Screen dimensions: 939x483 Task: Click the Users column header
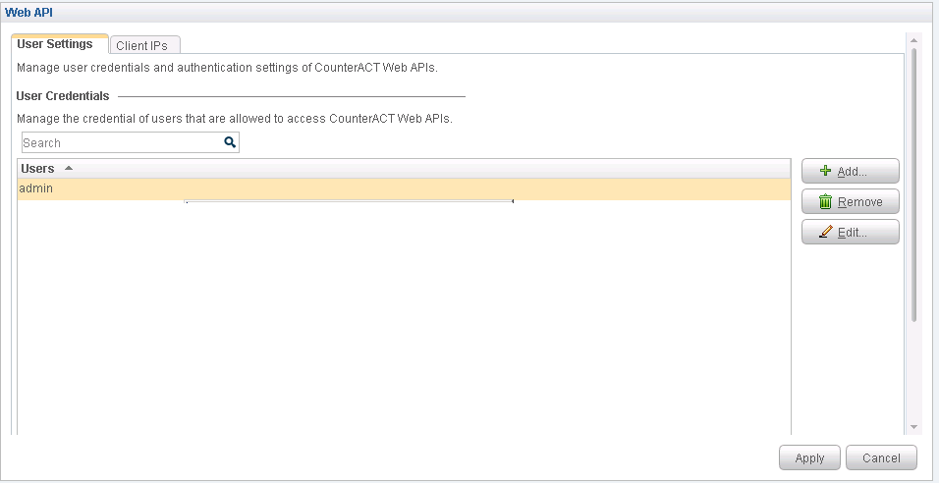pos(38,168)
